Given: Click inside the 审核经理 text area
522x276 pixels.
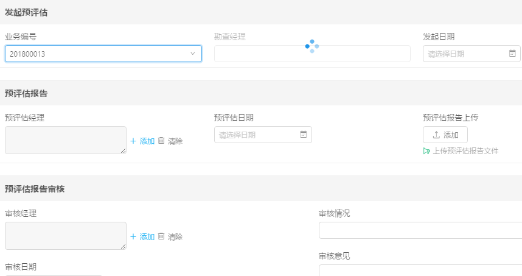Looking at the screenshot, I should click(x=66, y=236).
